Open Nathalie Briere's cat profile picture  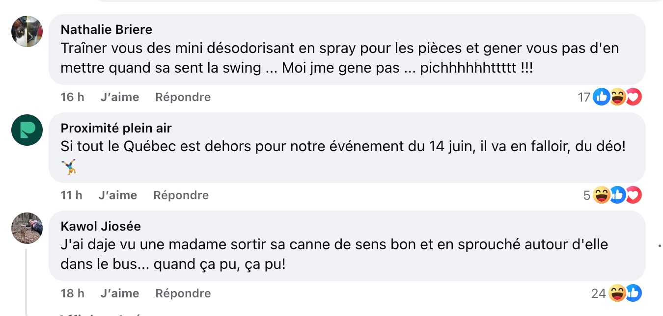[27, 31]
